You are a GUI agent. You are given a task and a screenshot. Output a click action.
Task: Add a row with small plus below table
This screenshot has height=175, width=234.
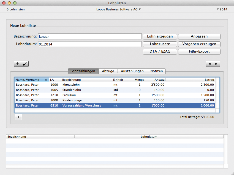coord(18,117)
